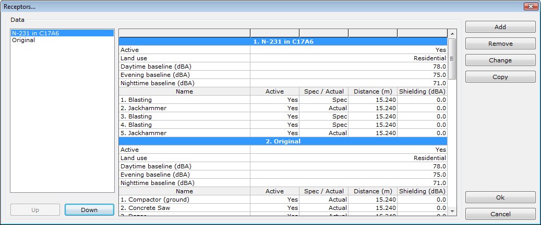Select the Compactor (ground) row

pos(154,200)
